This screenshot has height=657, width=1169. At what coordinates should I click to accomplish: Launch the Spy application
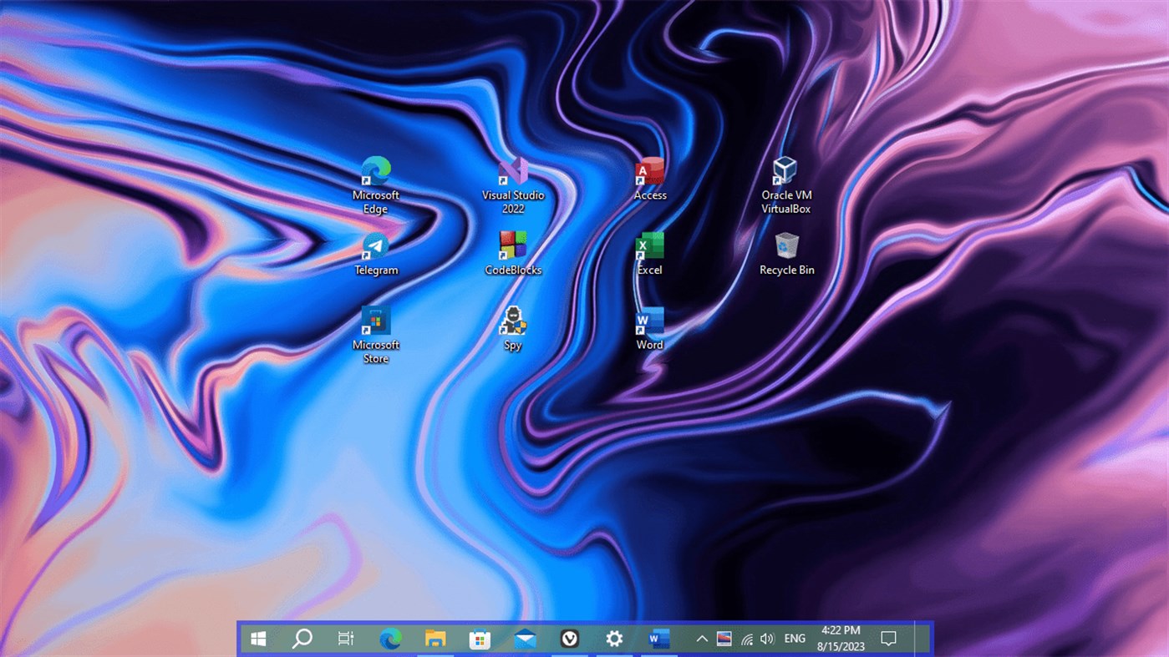512,322
